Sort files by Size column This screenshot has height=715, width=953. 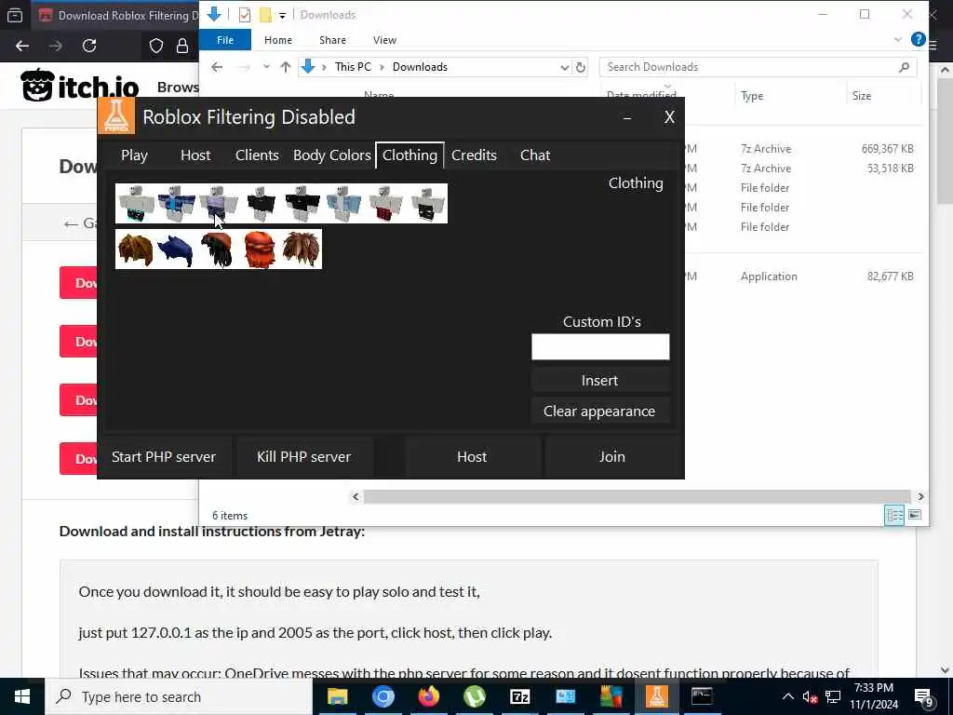click(x=861, y=96)
